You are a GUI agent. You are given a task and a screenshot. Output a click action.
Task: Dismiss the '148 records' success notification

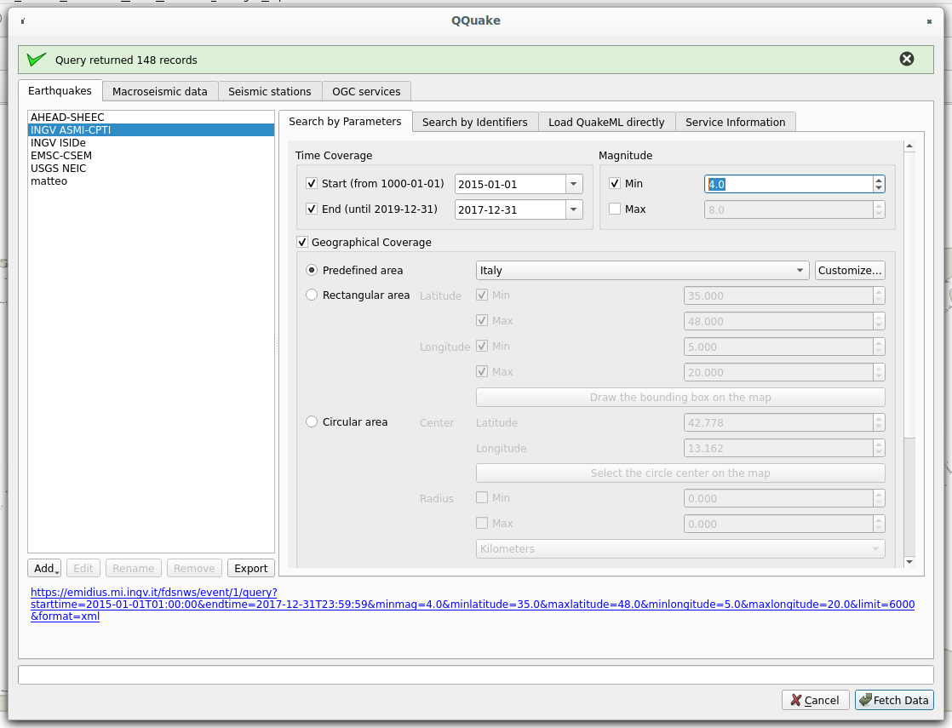coord(906,59)
